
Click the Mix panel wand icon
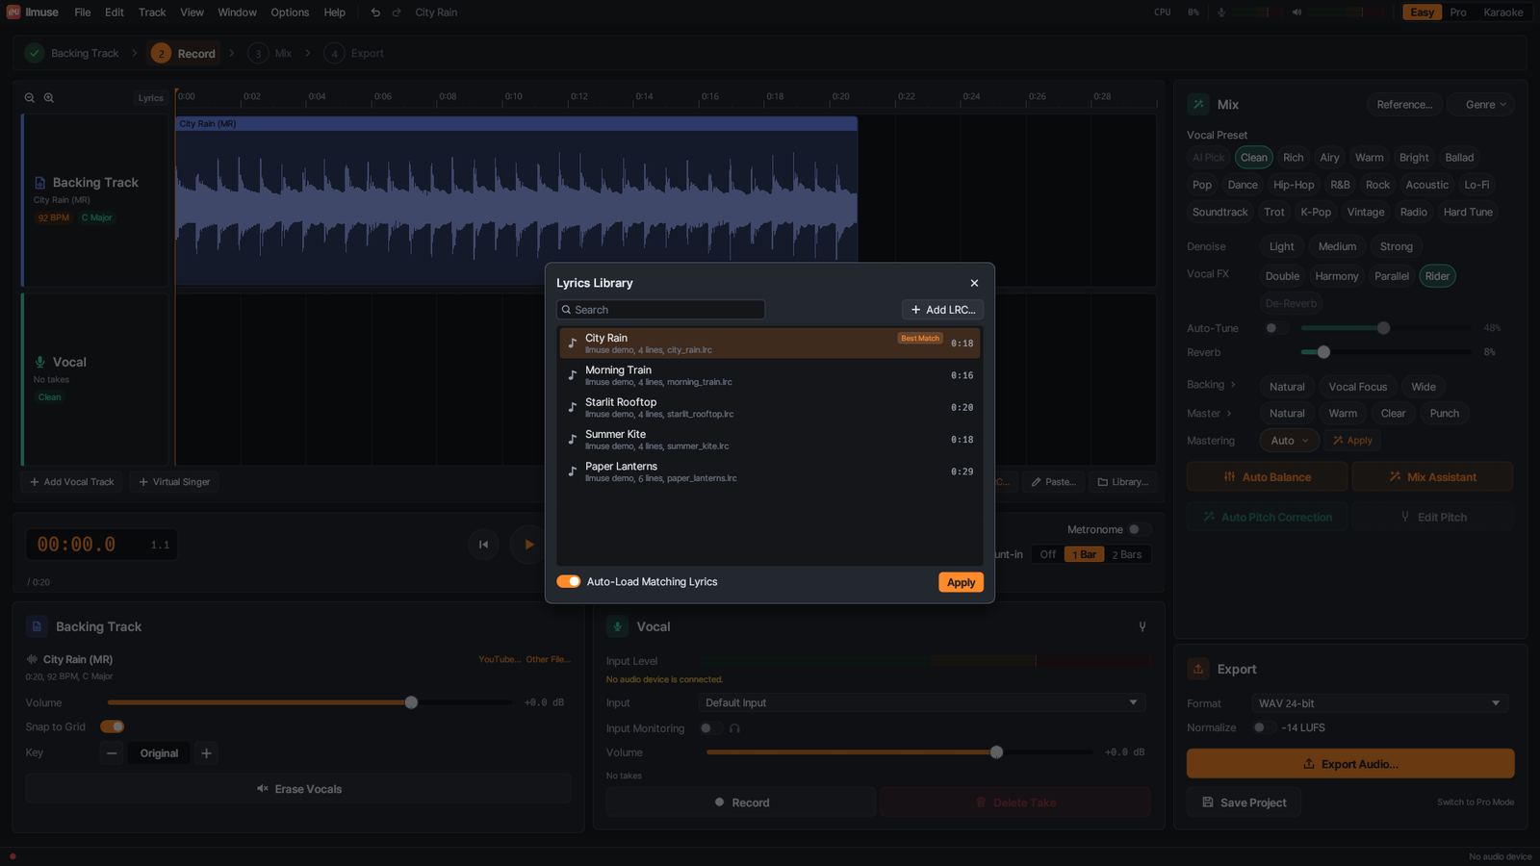[1198, 104]
